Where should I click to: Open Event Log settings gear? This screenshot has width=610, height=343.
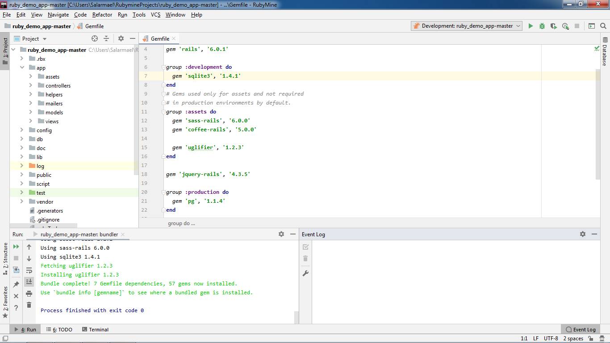point(583,234)
